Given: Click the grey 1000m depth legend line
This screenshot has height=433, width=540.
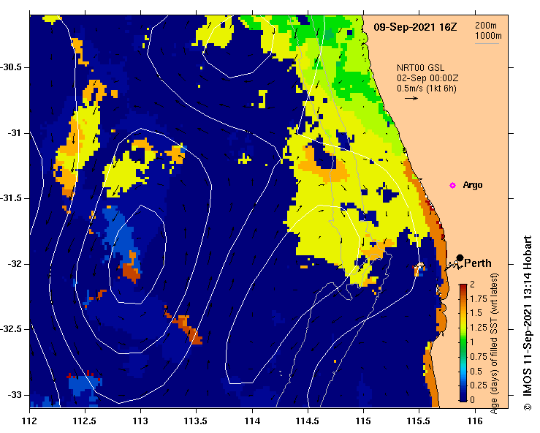Looking at the screenshot, I should (487, 43).
